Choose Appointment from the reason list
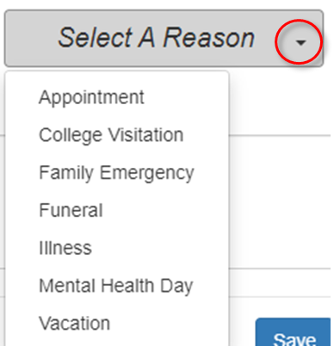Screen dimensions: 334x346 91,98
